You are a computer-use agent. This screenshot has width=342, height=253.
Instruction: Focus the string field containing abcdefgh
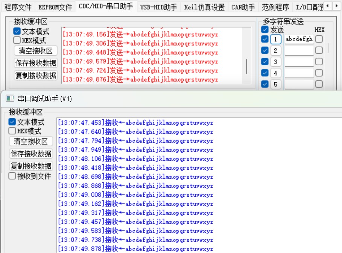(299, 39)
